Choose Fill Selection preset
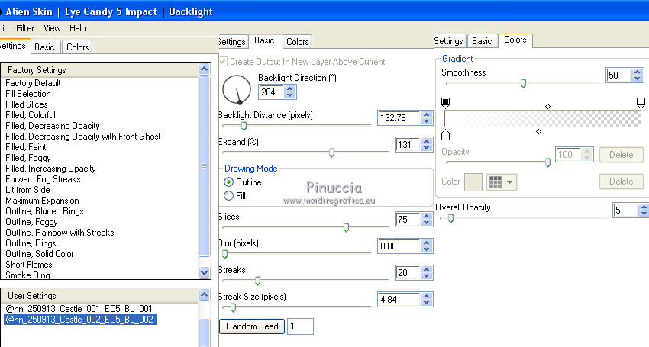Viewport: 649px width, 347px height. click(28, 94)
